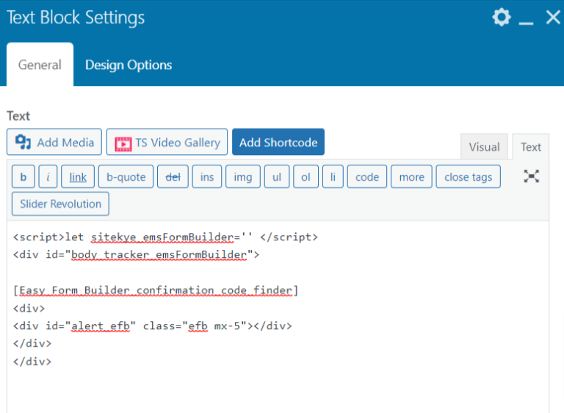This screenshot has width=564, height=413.
Task: Switch editor to Visual mode
Action: tap(484, 147)
